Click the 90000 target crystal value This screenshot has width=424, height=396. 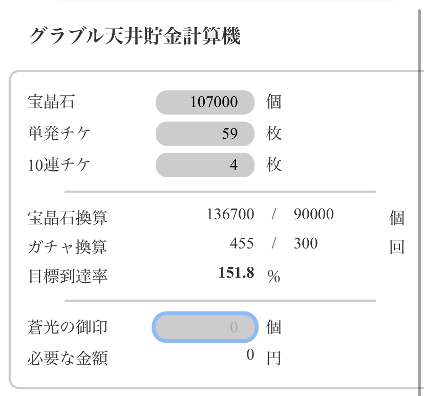click(x=313, y=215)
